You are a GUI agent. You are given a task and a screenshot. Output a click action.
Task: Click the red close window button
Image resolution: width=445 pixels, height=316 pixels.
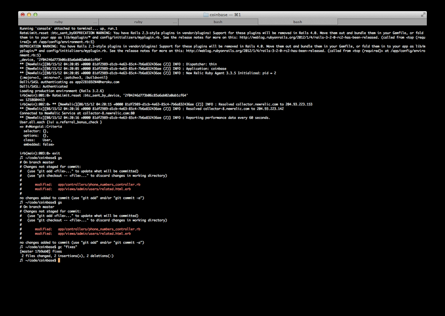pyautogui.click(x=23, y=15)
